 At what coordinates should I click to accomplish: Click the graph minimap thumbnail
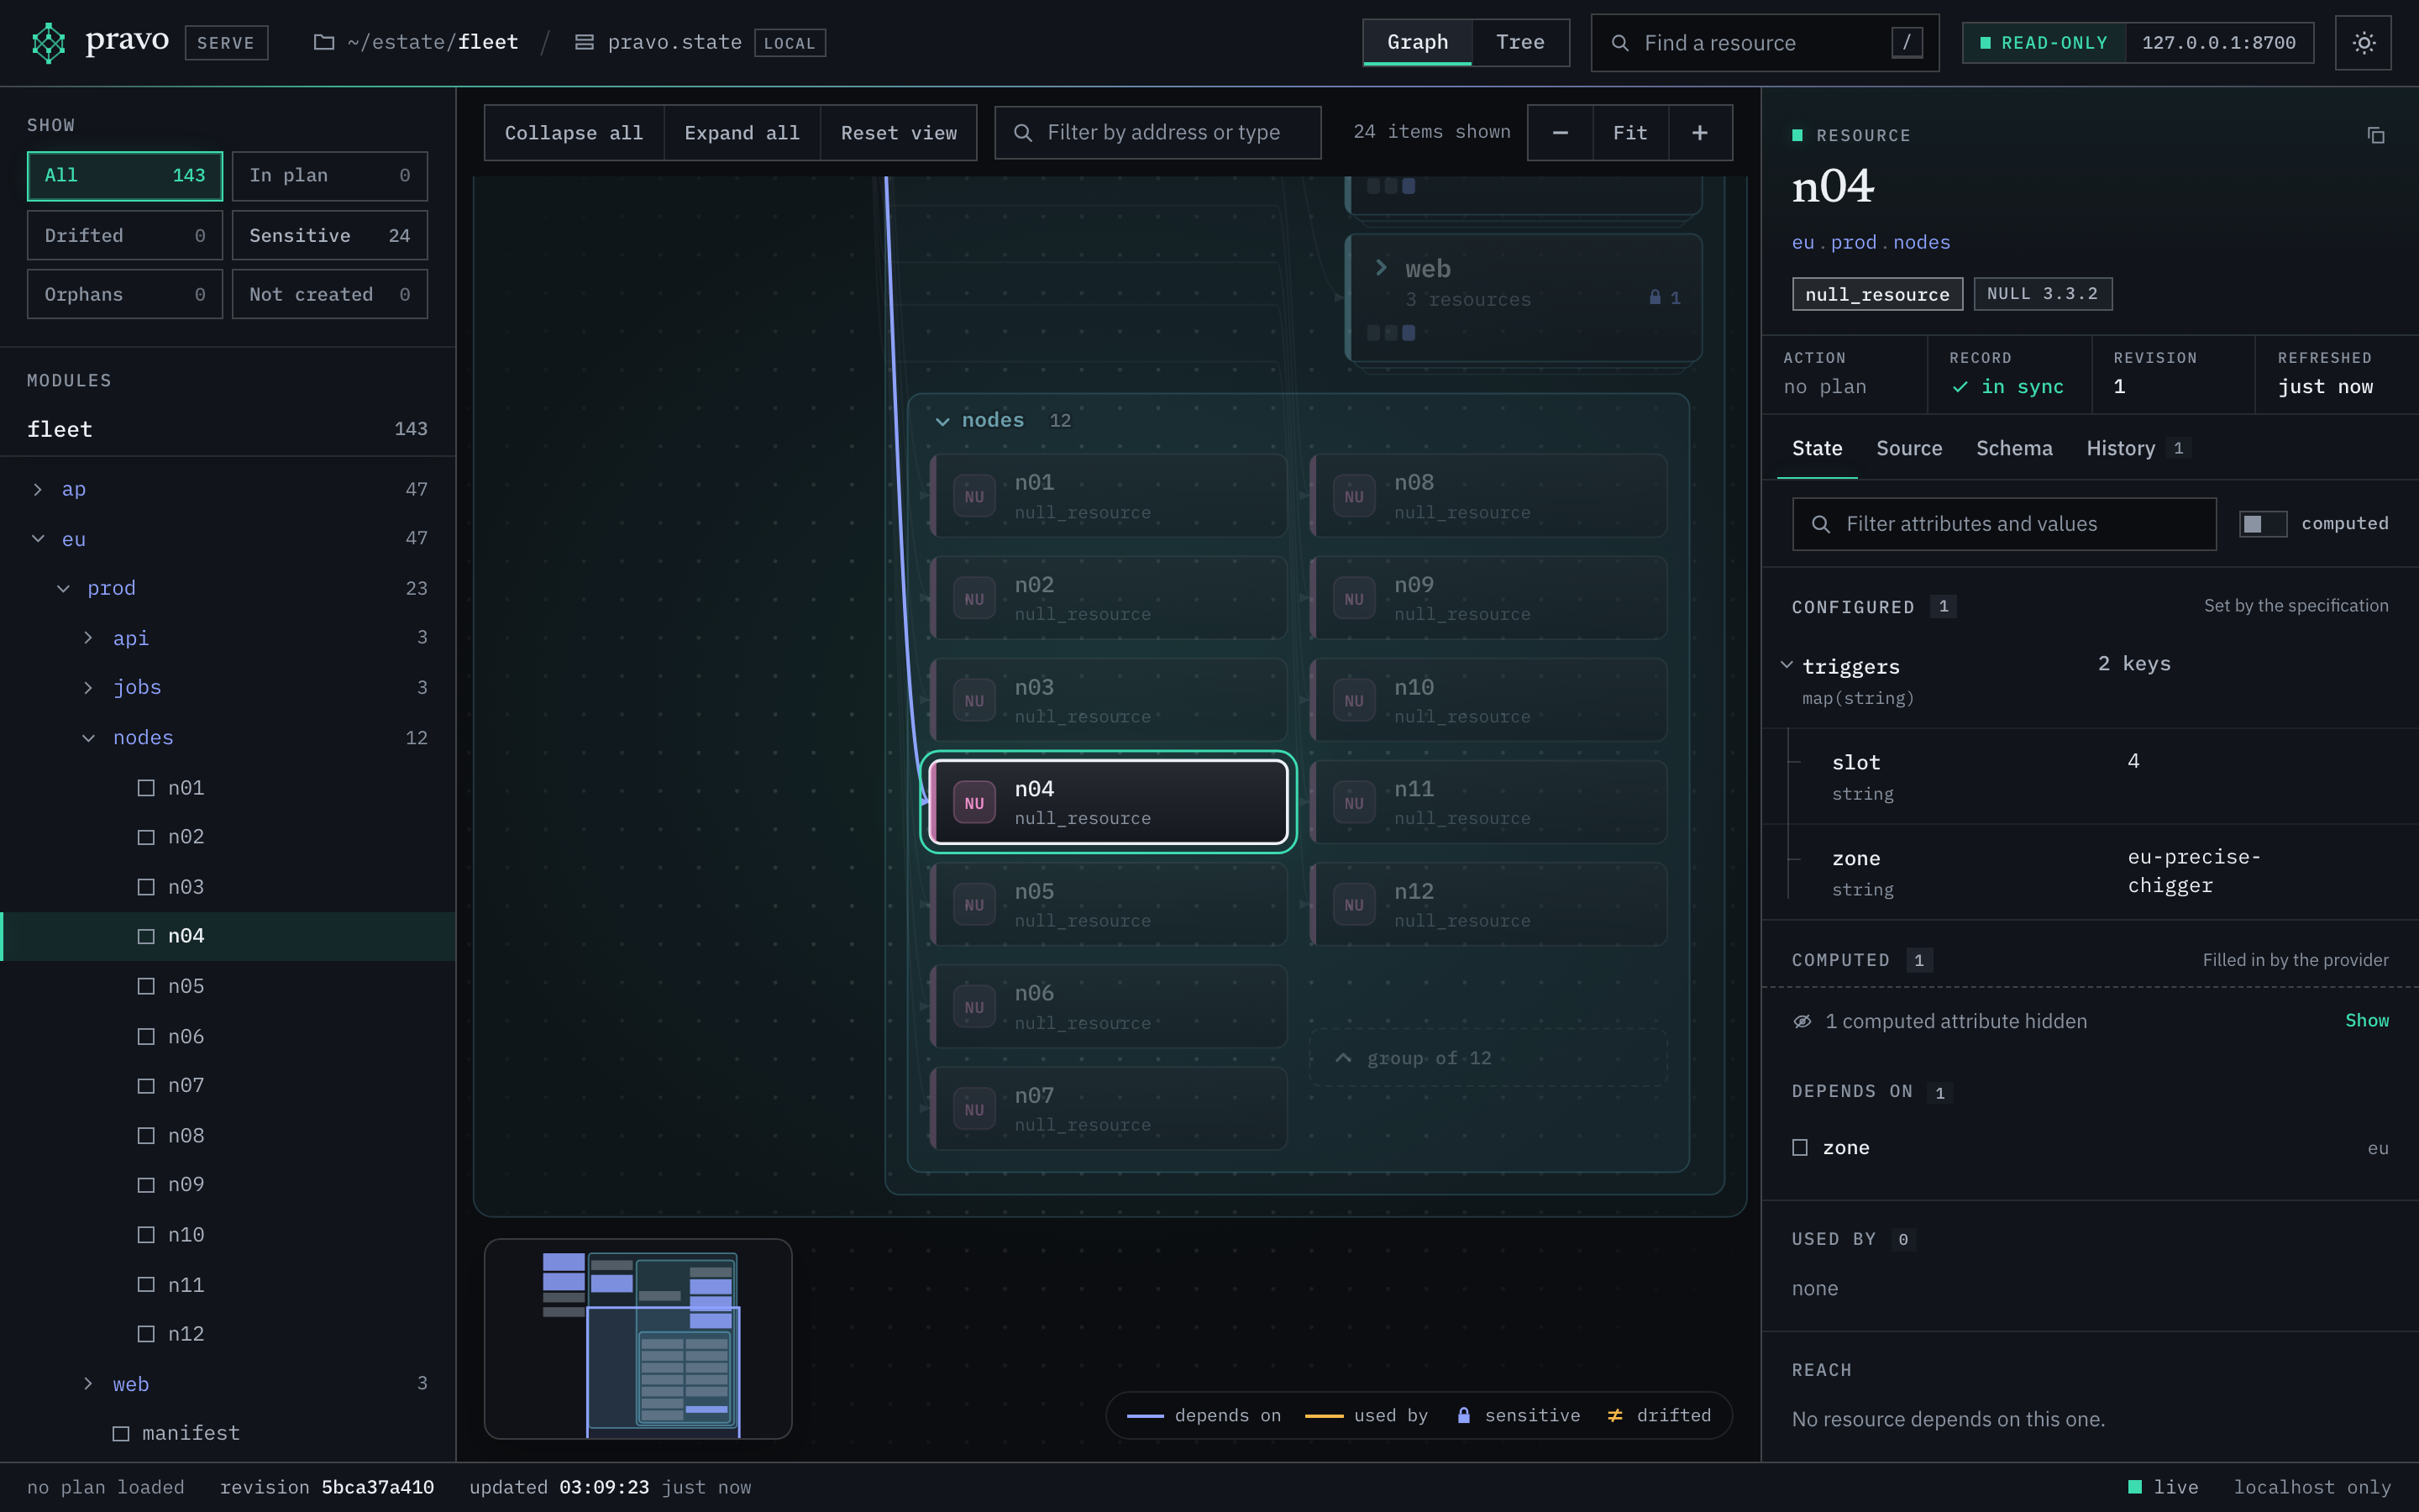coord(638,1339)
